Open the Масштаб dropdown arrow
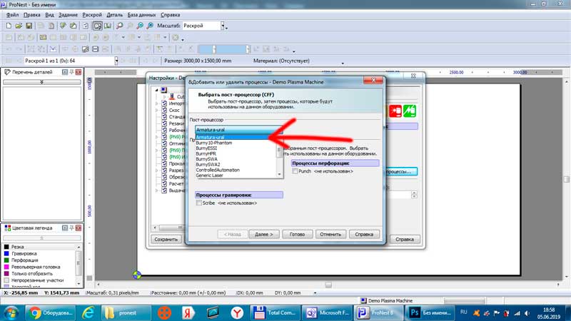The image size is (571, 321). tap(223, 26)
